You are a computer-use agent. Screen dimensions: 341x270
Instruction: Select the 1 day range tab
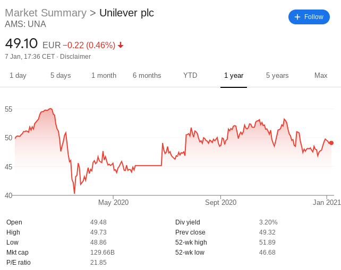tap(18, 75)
